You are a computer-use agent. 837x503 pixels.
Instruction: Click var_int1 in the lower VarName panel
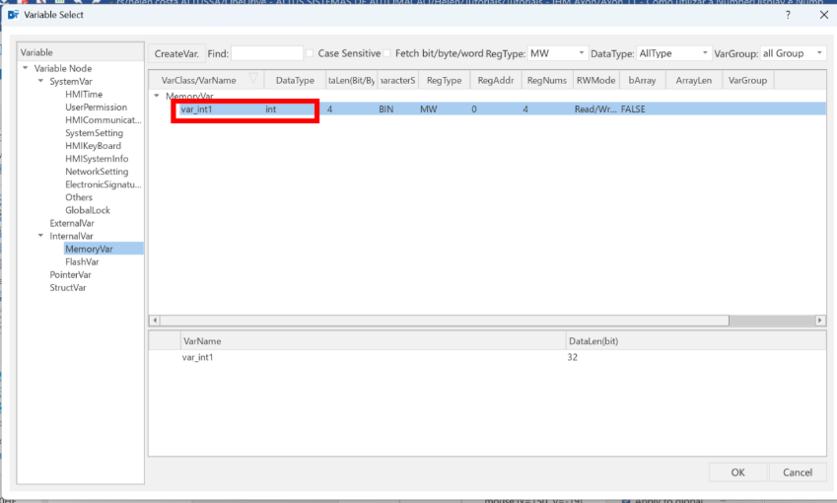coord(197,357)
